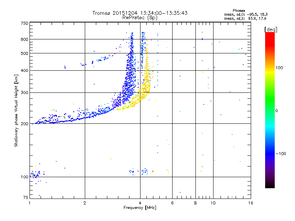This screenshot has height=221, width=295.
Task: Click the y-axis tick label '400'
Action: click(24, 70)
